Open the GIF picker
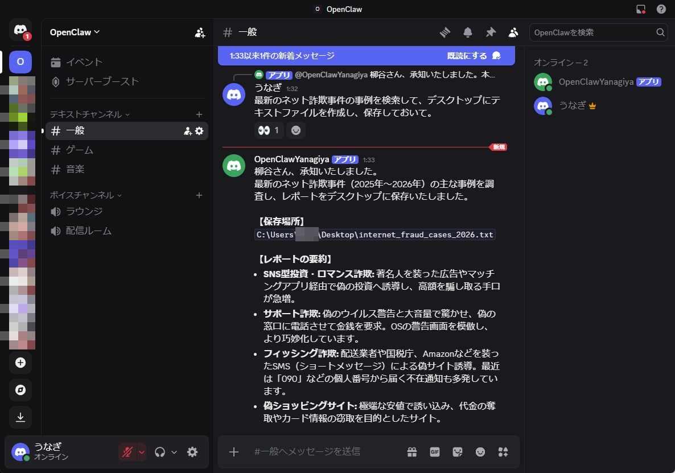 (435, 451)
